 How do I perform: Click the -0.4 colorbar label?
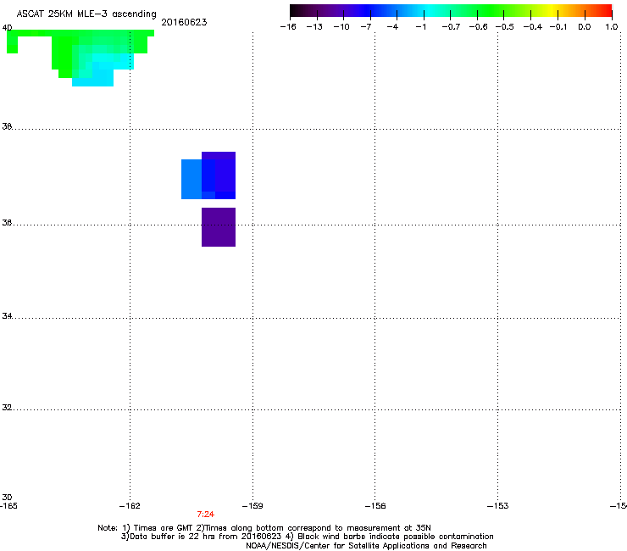click(533, 27)
